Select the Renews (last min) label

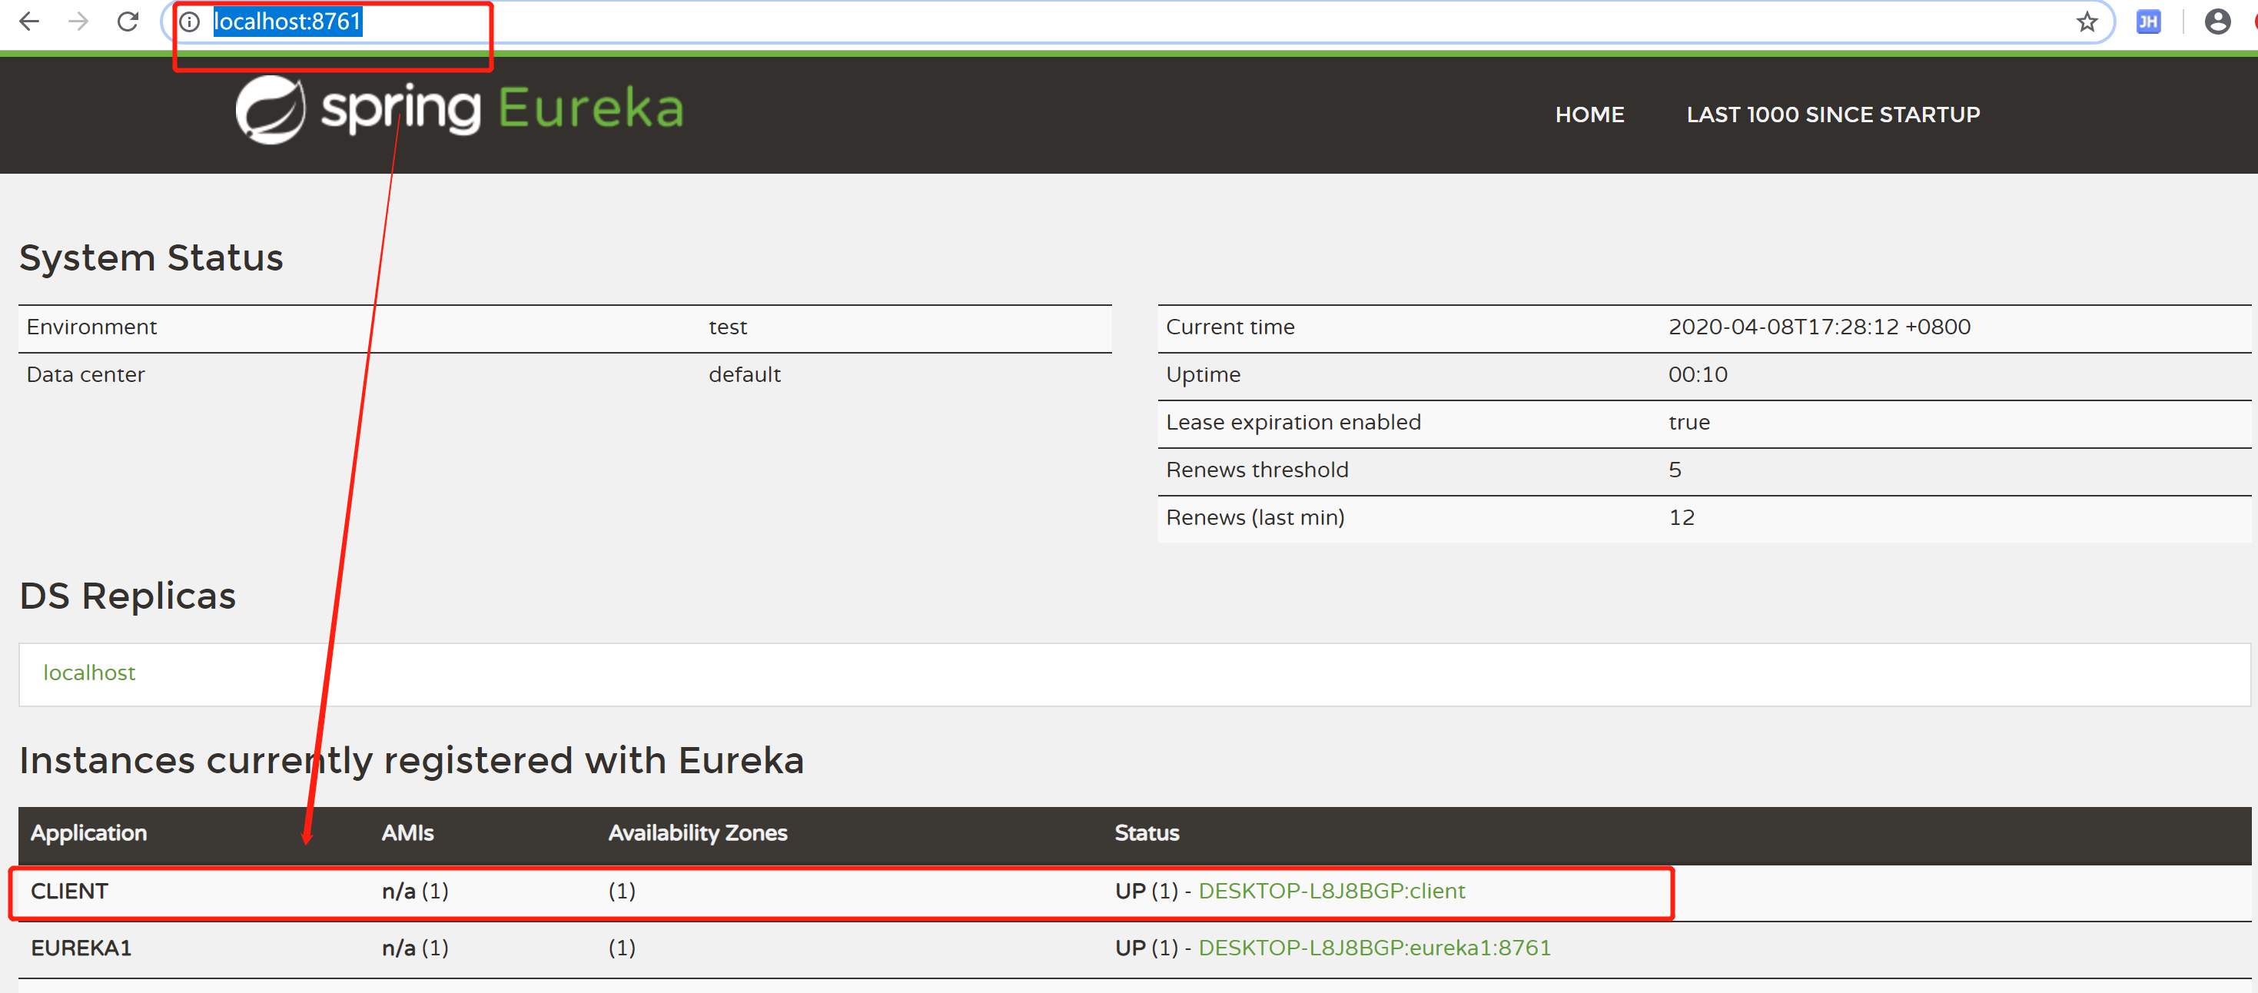[1254, 517]
